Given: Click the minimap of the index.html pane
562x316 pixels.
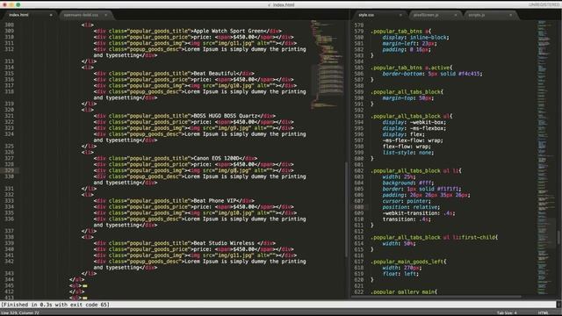Looking at the screenshot, I should pyautogui.click(x=327, y=64).
